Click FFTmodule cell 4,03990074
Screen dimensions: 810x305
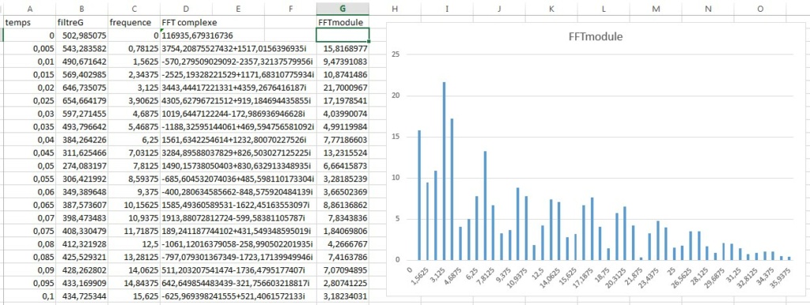(x=343, y=113)
